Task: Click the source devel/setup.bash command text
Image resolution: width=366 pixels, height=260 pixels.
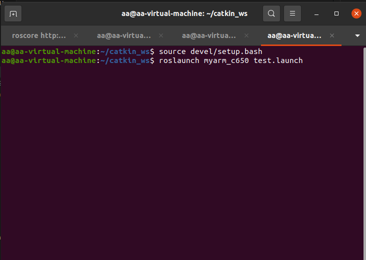Action: [210, 51]
